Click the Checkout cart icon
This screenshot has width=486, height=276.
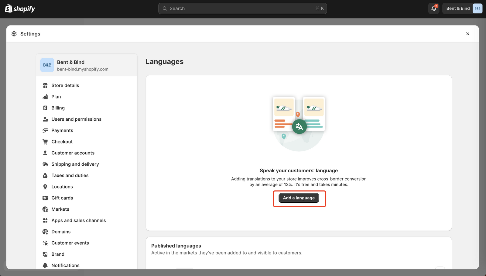[45, 142]
